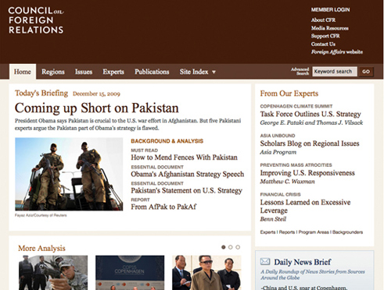Screen dimensions: 384x290
Task: Open Improving U.S. Responsiveness article
Action: click(307, 173)
